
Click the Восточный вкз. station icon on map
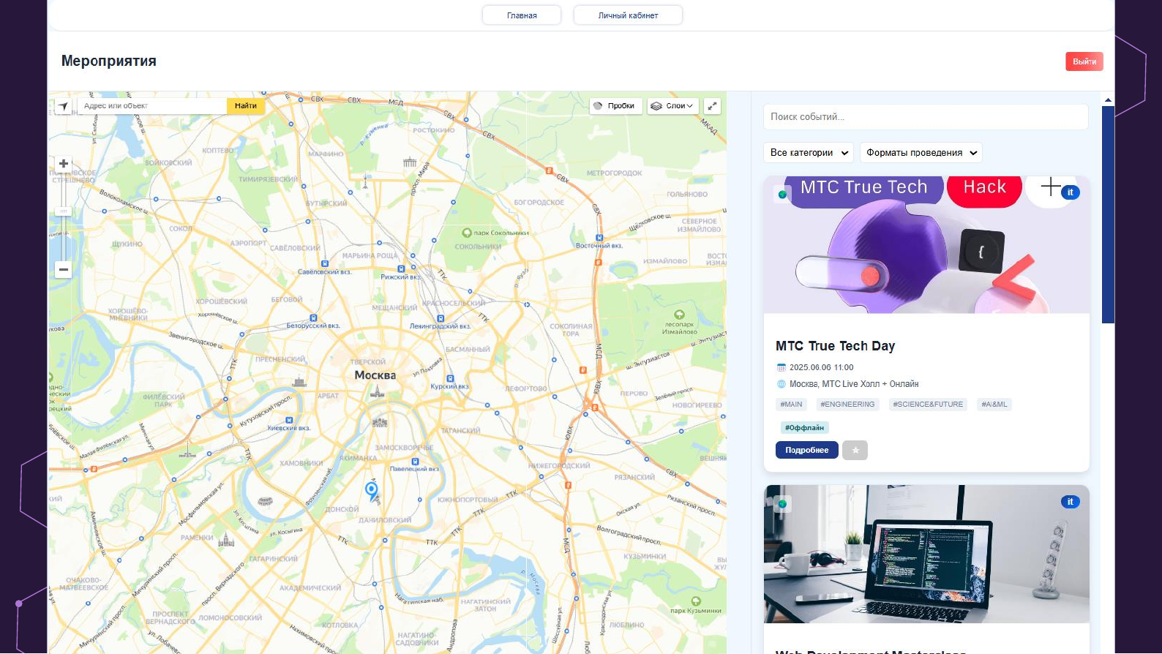[x=599, y=238]
